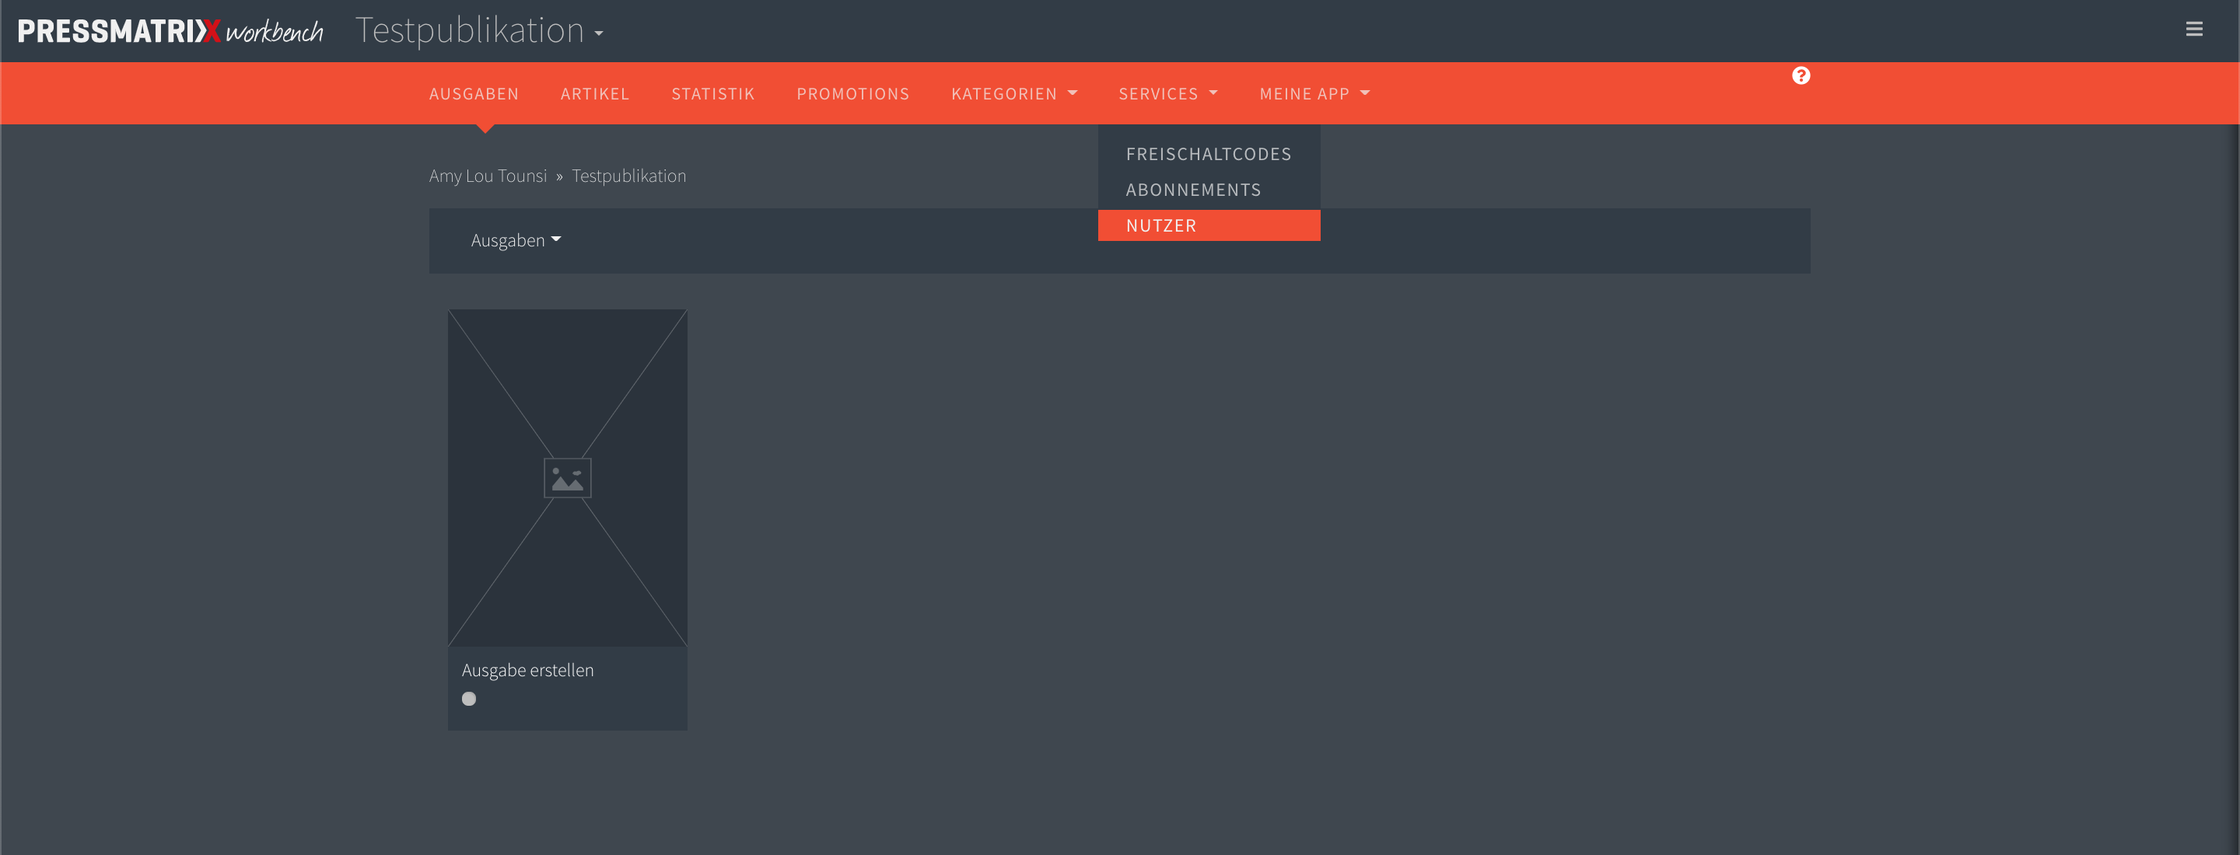Open the hamburger menu icon
The width and height of the screenshot is (2240, 855).
(x=2194, y=30)
